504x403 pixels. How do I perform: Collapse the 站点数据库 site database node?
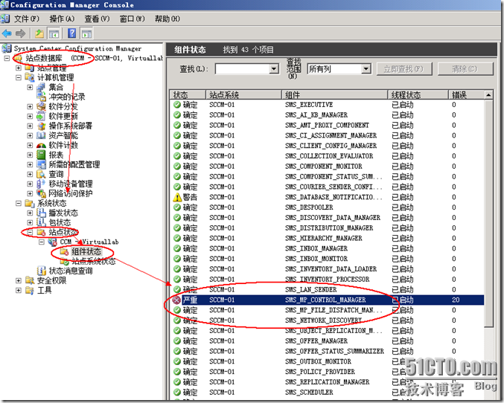[7, 58]
